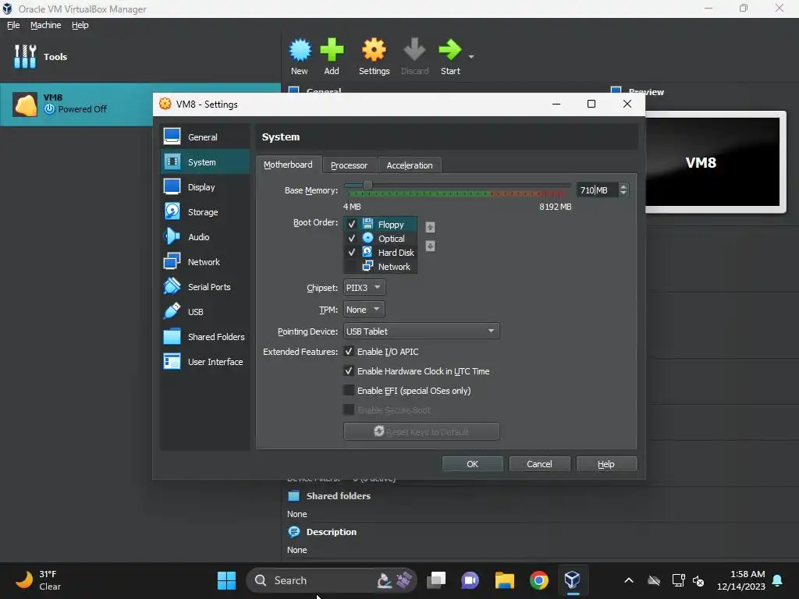Open USB settings category
This screenshot has height=599, width=799.
coord(205,312)
